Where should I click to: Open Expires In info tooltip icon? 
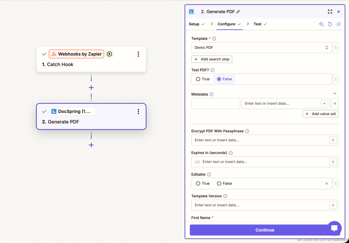tap(231, 153)
